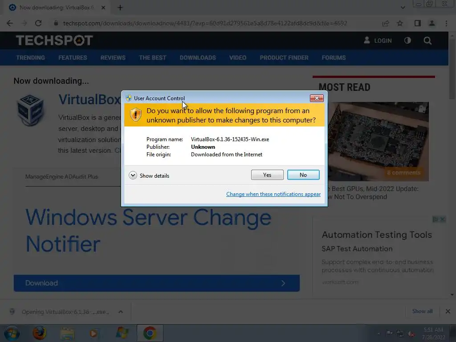Click SAP Test Automation ad text
The width and height of the screenshot is (456, 342).
pos(357,249)
